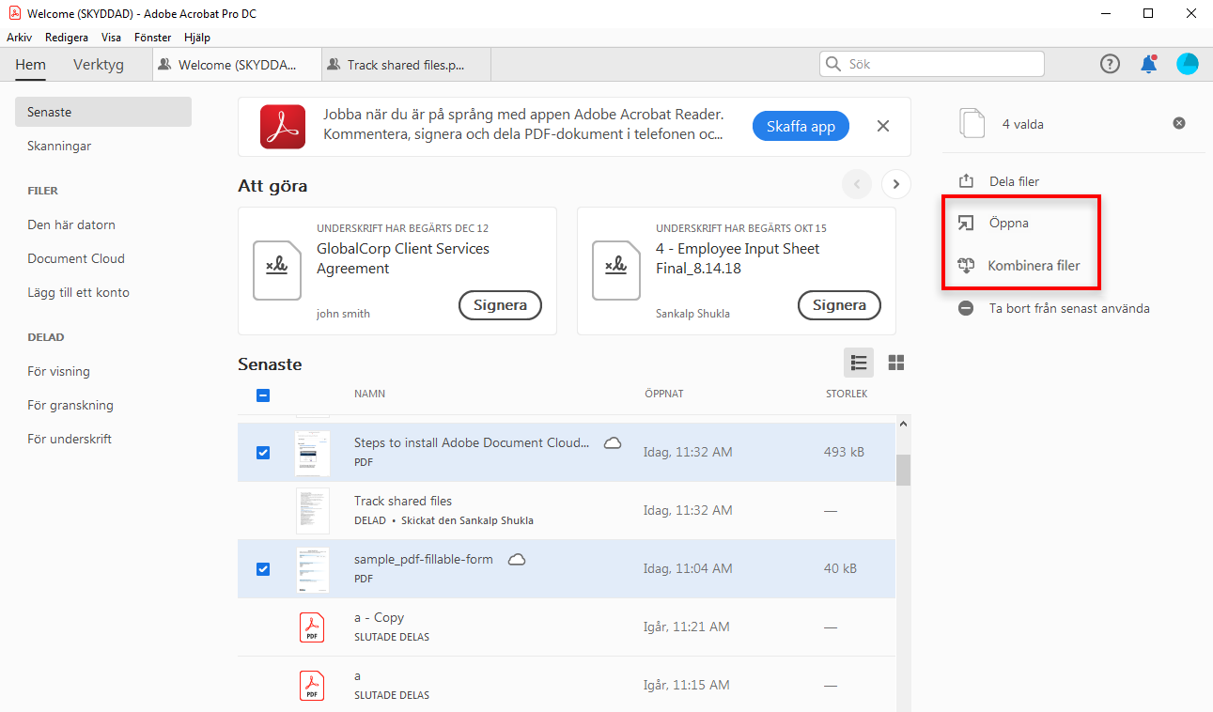The image size is (1213, 712).
Task: Open För granskning shared list
Action: pyautogui.click(x=70, y=405)
